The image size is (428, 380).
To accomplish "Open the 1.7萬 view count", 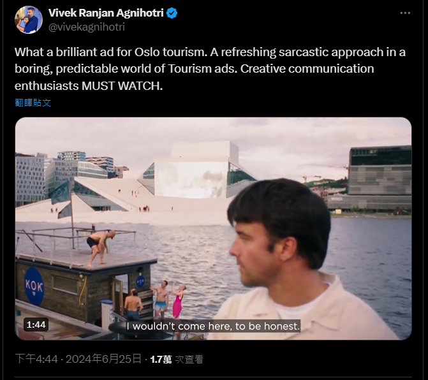I will [161, 359].
